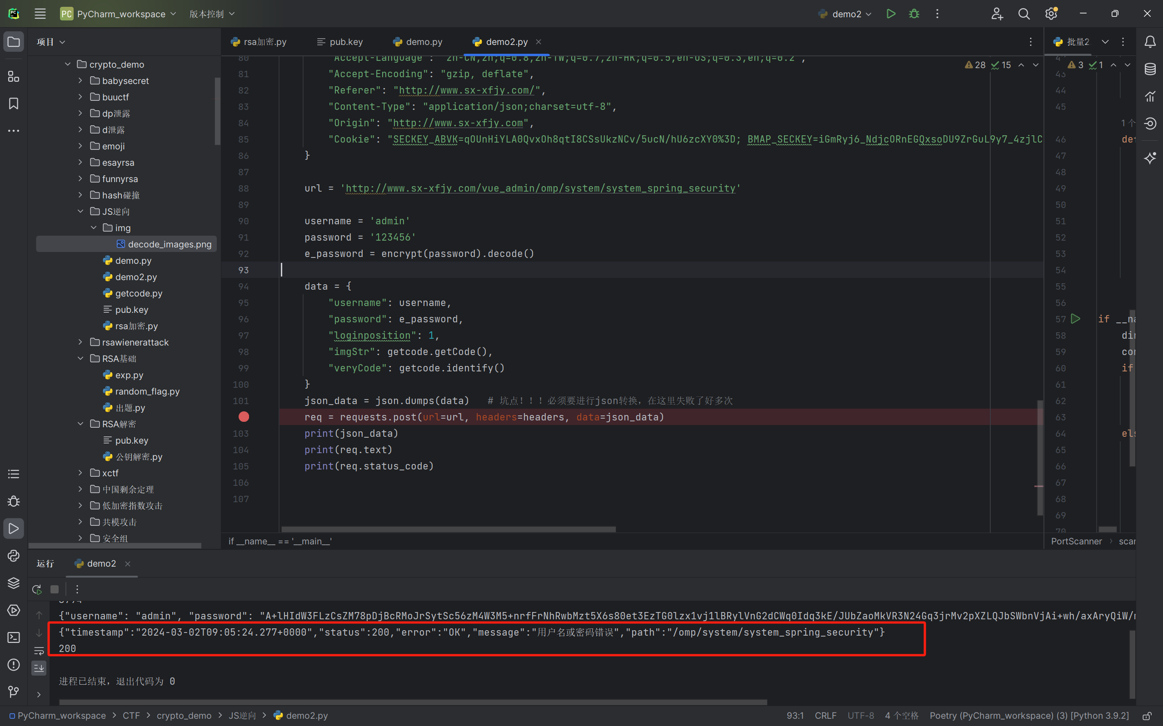Screen dimensions: 1163x726
Task: Expand the rsawienerattack folder
Action: 80,342
